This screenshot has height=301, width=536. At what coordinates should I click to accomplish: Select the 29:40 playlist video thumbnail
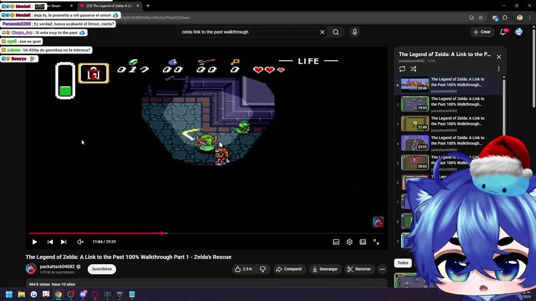(x=415, y=85)
